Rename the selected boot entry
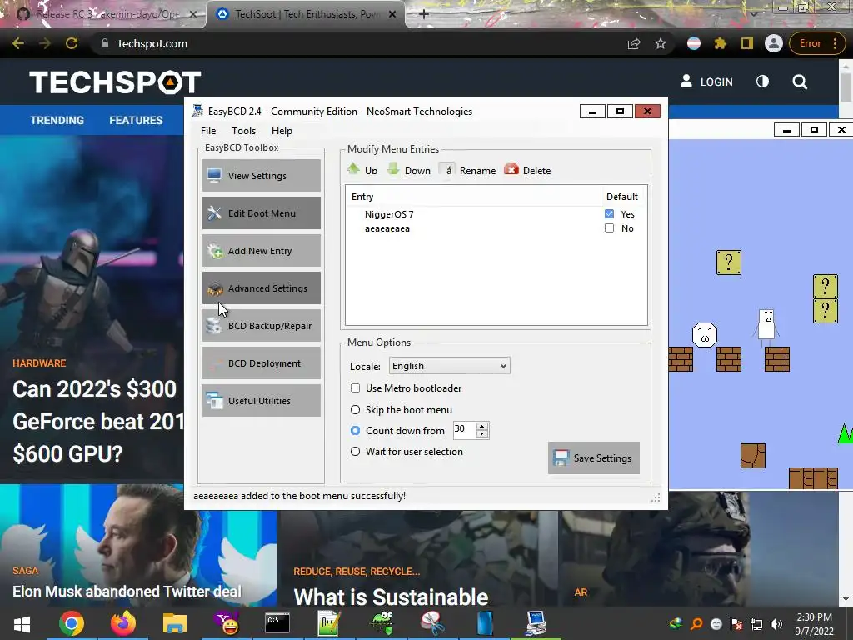Image resolution: width=853 pixels, height=640 pixels. [468, 170]
